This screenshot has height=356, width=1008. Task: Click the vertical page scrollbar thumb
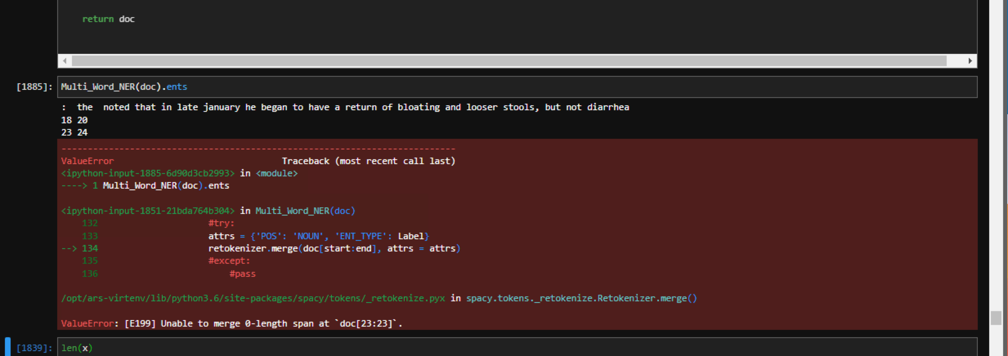tap(996, 318)
